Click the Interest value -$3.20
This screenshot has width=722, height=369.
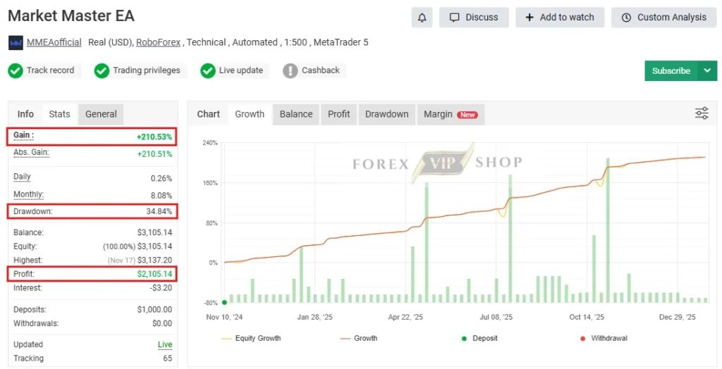(x=161, y=288)
